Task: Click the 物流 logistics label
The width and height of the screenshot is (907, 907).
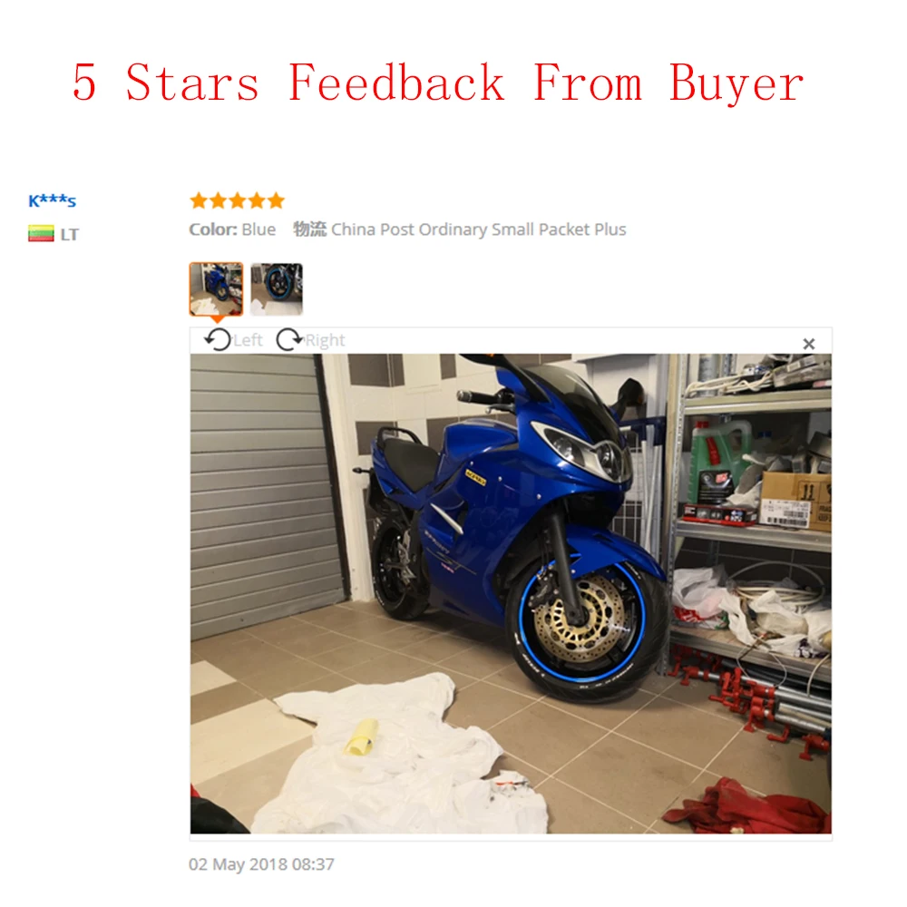Action: (x=310, y=229)
